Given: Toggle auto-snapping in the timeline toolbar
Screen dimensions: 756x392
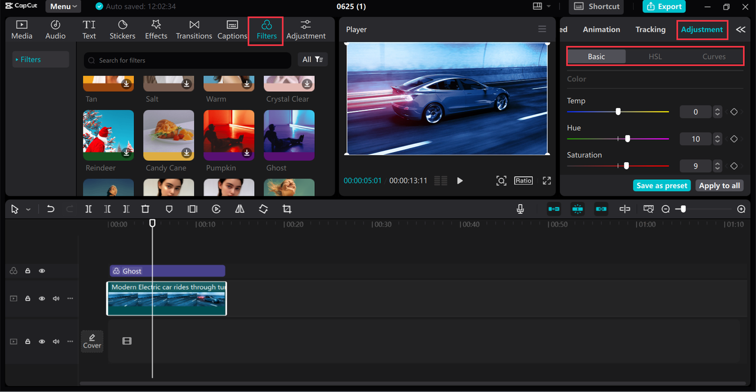Looking at the screenshot, I should point(578,209).
